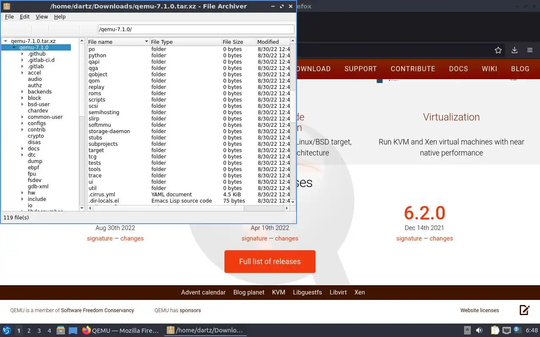Open CONTRIBUTE in QEMU site navigation

(x=413, y=69)
